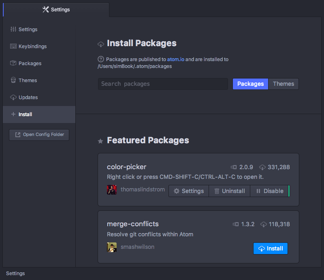Click the cloud icon beside Install Packages heading
324x280 pixels.
coord(100,43)
